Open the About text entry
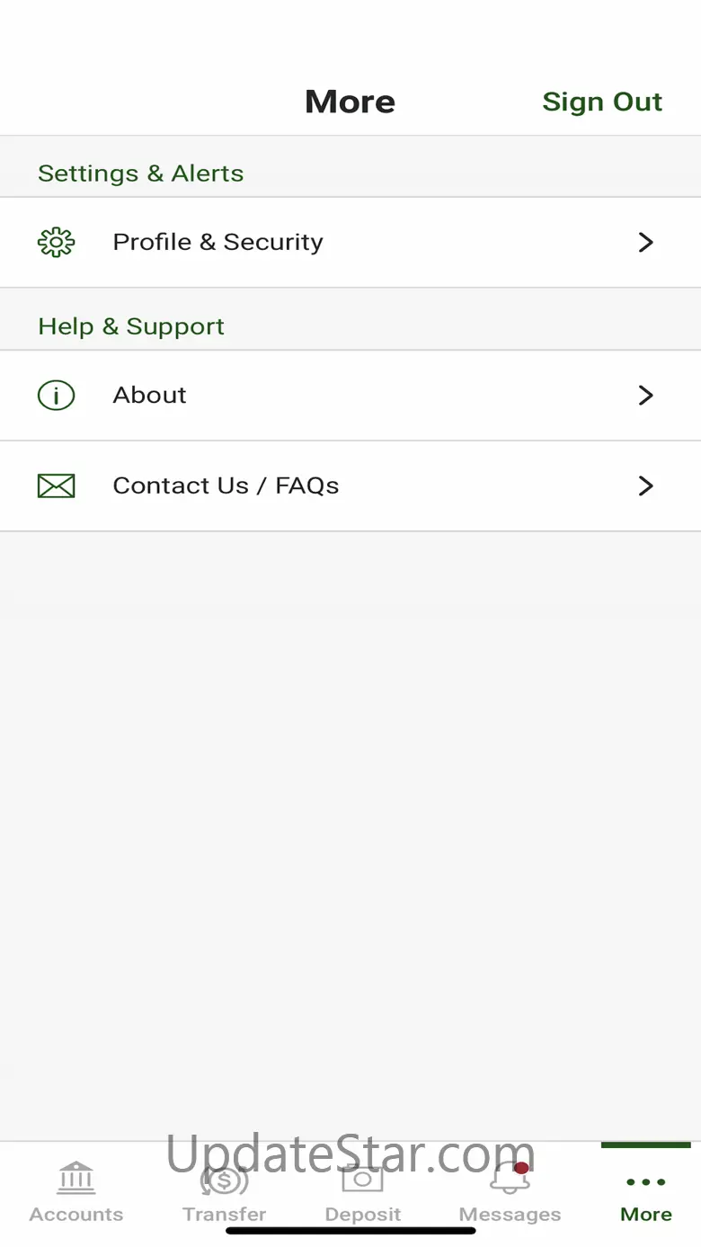This screenshot has width=701, height=1247. (x=150, y=396)
